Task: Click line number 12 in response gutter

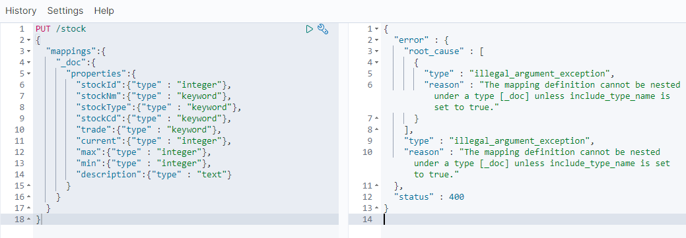Action: (367, 197)
